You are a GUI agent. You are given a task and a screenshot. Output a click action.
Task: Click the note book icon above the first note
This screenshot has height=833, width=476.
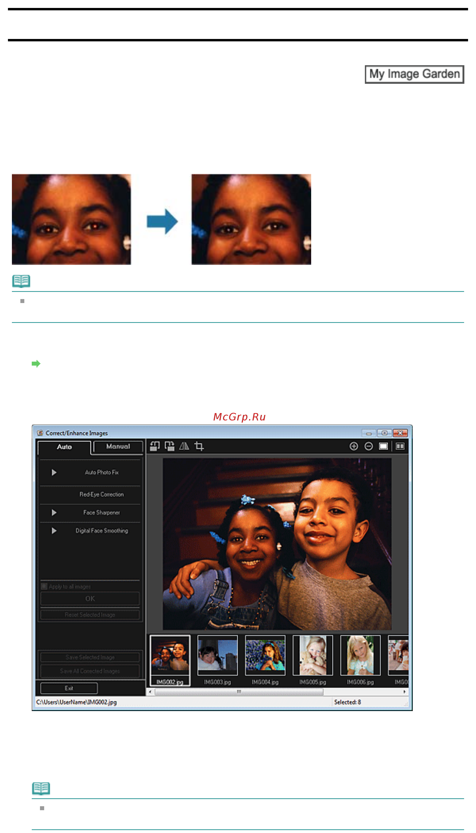coord(21,281)
